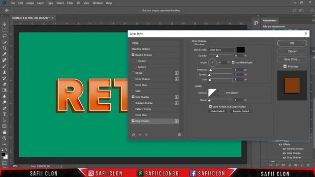Click the New Style button
Screen dimensions: 315x177
tap(292, 59)
